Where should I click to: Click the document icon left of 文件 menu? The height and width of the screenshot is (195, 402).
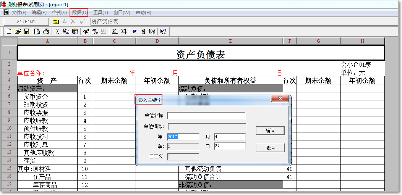pyautogui.click(x=6, y=12)
